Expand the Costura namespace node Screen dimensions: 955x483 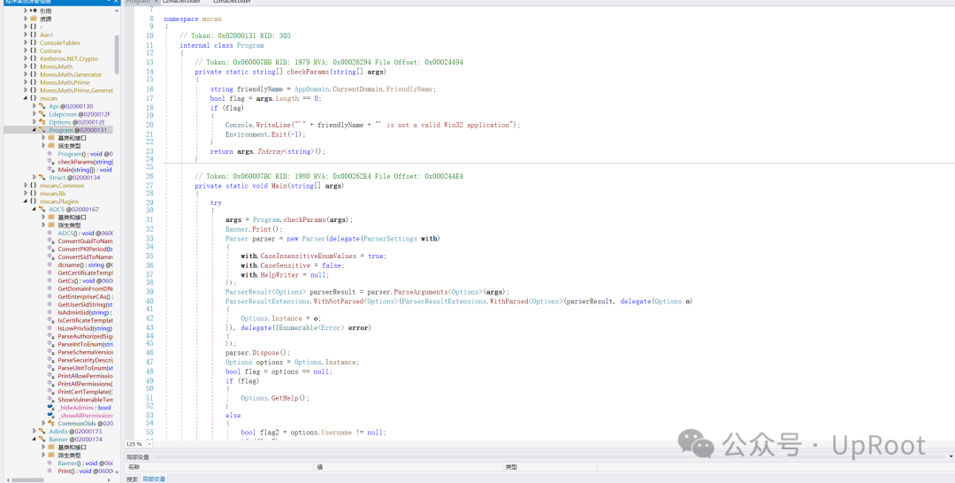point(26,50)
